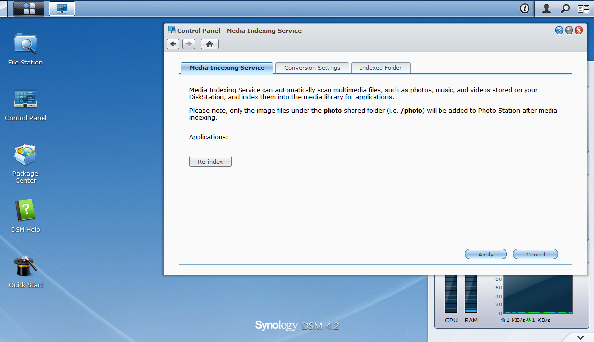594x342 pixels.
Task: Launch Package Center desktop icon
Action: coord(25,164)
